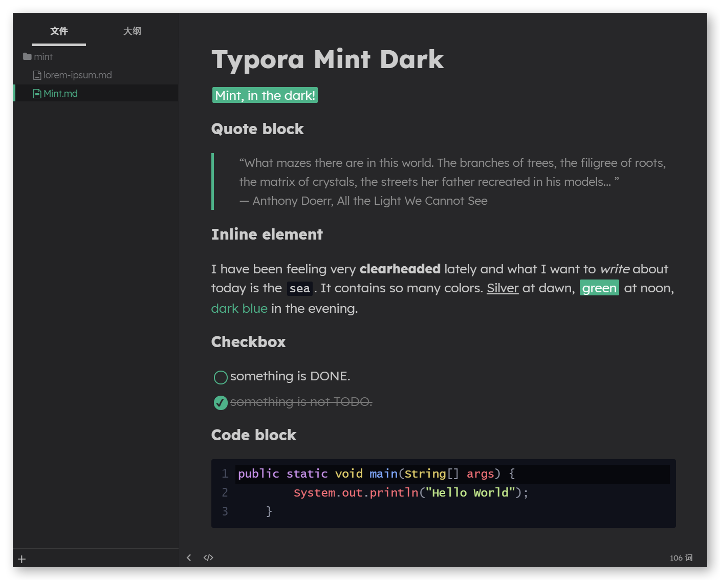The image size is (720, 580).
Task: Select Mint.md in the file list
Action: coord(96,93)
